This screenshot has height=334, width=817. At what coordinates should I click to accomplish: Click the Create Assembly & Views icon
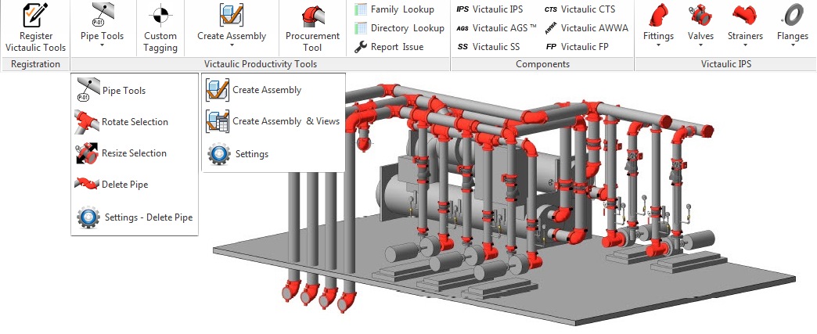tap(217, 121)
